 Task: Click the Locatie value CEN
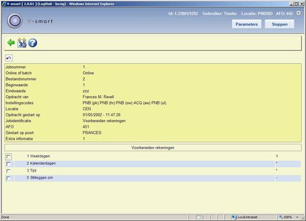point(87,109)
